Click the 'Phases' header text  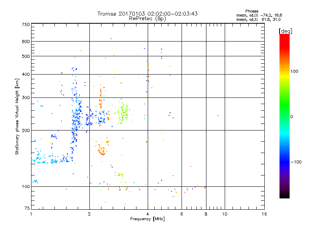coord(252,11)
